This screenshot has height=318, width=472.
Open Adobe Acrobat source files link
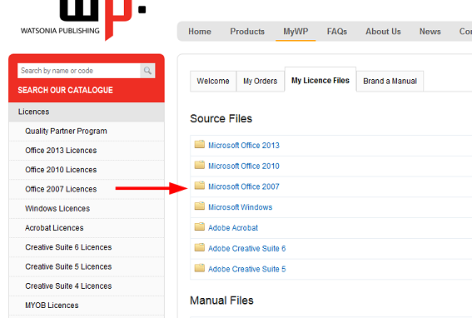233,227
